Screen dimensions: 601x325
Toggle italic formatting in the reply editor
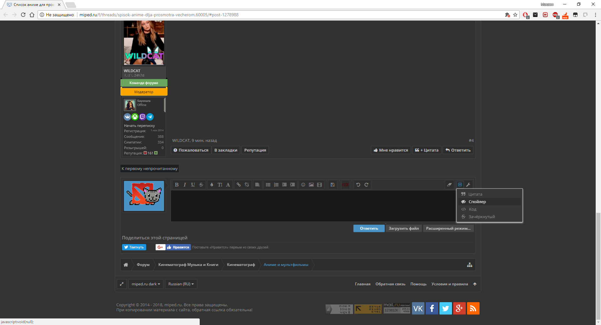[x=185, y=185]
